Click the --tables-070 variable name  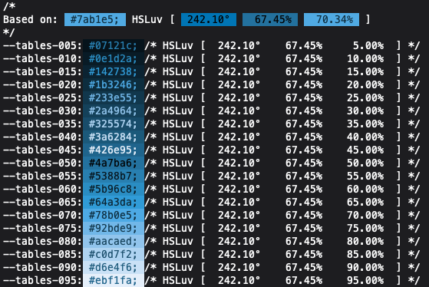tap(42, 216)
